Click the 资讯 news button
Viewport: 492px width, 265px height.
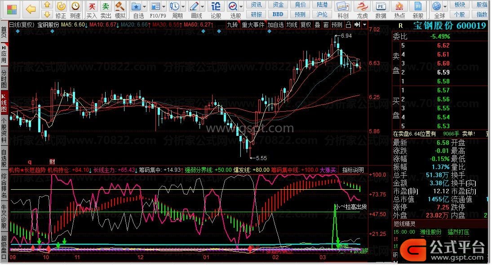click(x=257, y=4)
